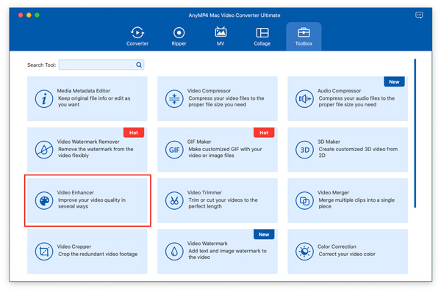This screenshot has width=441, height=292.
Task: Click the AnyMP4 Mac Video Converter Ultimate title
Action: (x=234, y=15)
